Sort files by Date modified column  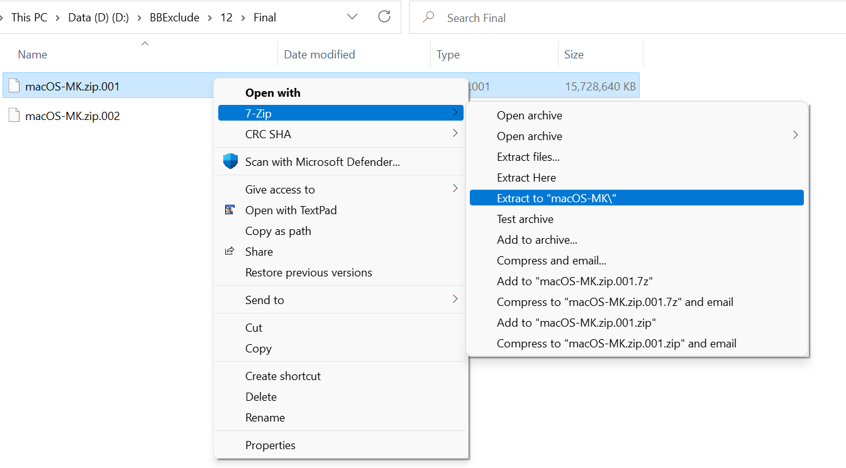pyautogui.click(x=320, y=55)
